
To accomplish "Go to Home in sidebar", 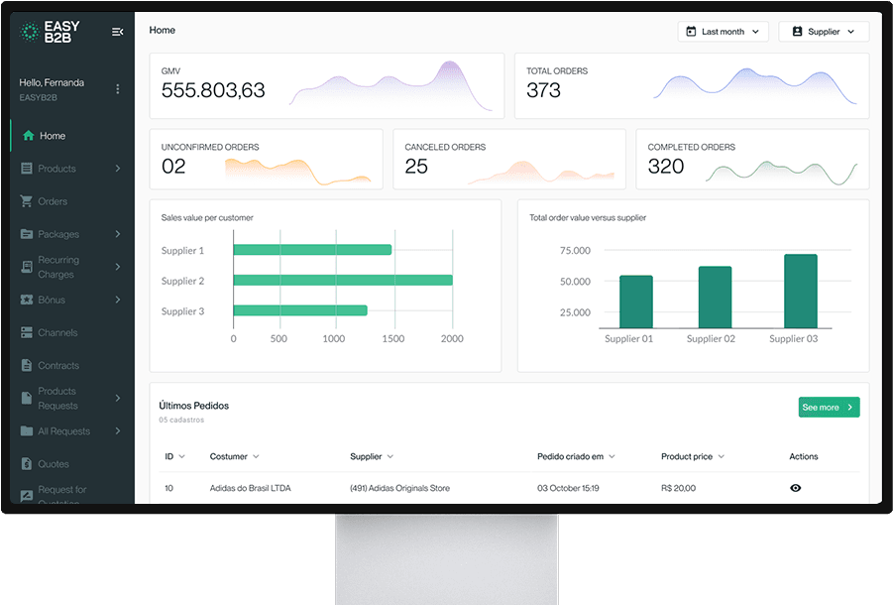I will (52, 136).
